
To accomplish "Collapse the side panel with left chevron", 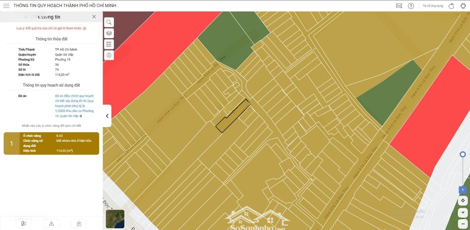I will tap(107, 116).
